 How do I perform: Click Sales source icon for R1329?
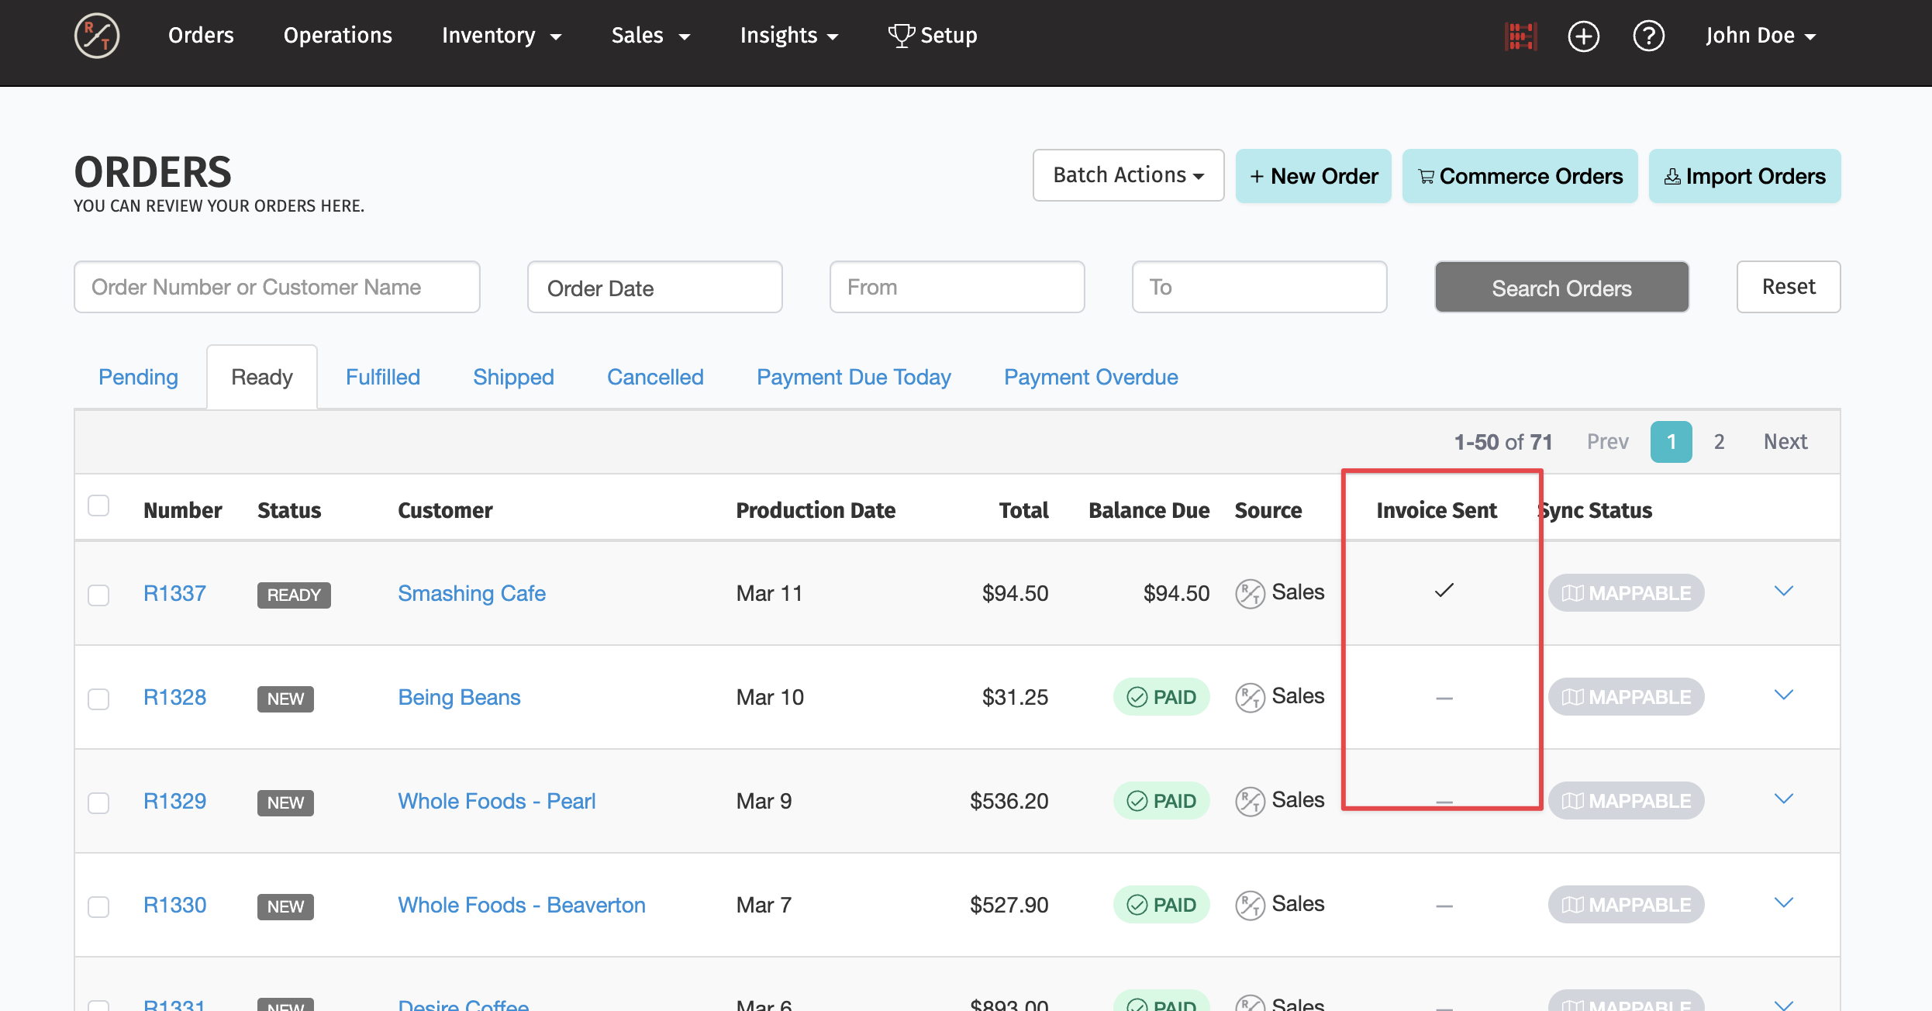click(1250, 801)
